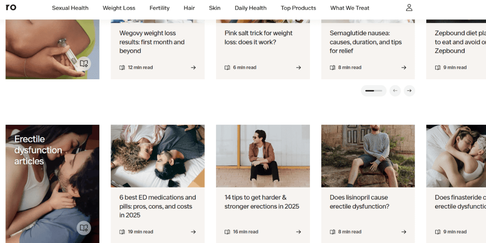Click arrow on Wegovy weight loss card
Screen dimensions: 486x243
coord(193,67)
